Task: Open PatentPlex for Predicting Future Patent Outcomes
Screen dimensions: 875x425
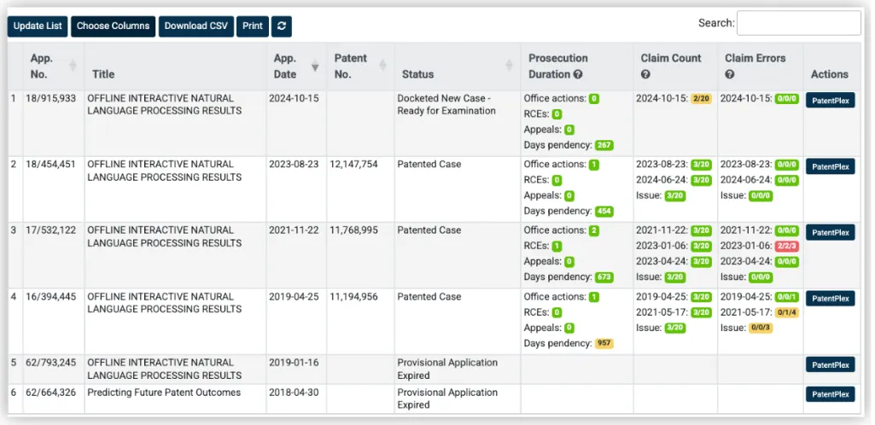Action: pyautogui.click(x=830, y=394)
